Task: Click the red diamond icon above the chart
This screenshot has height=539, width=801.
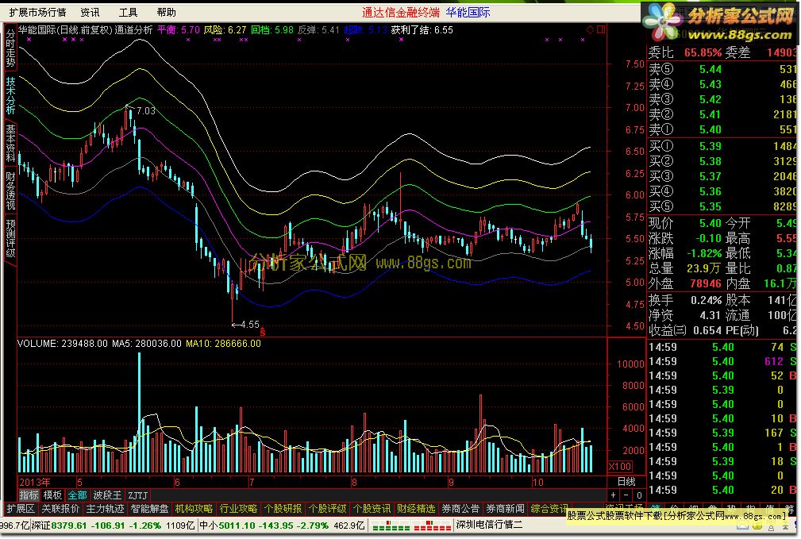Action: pos(590,29)
